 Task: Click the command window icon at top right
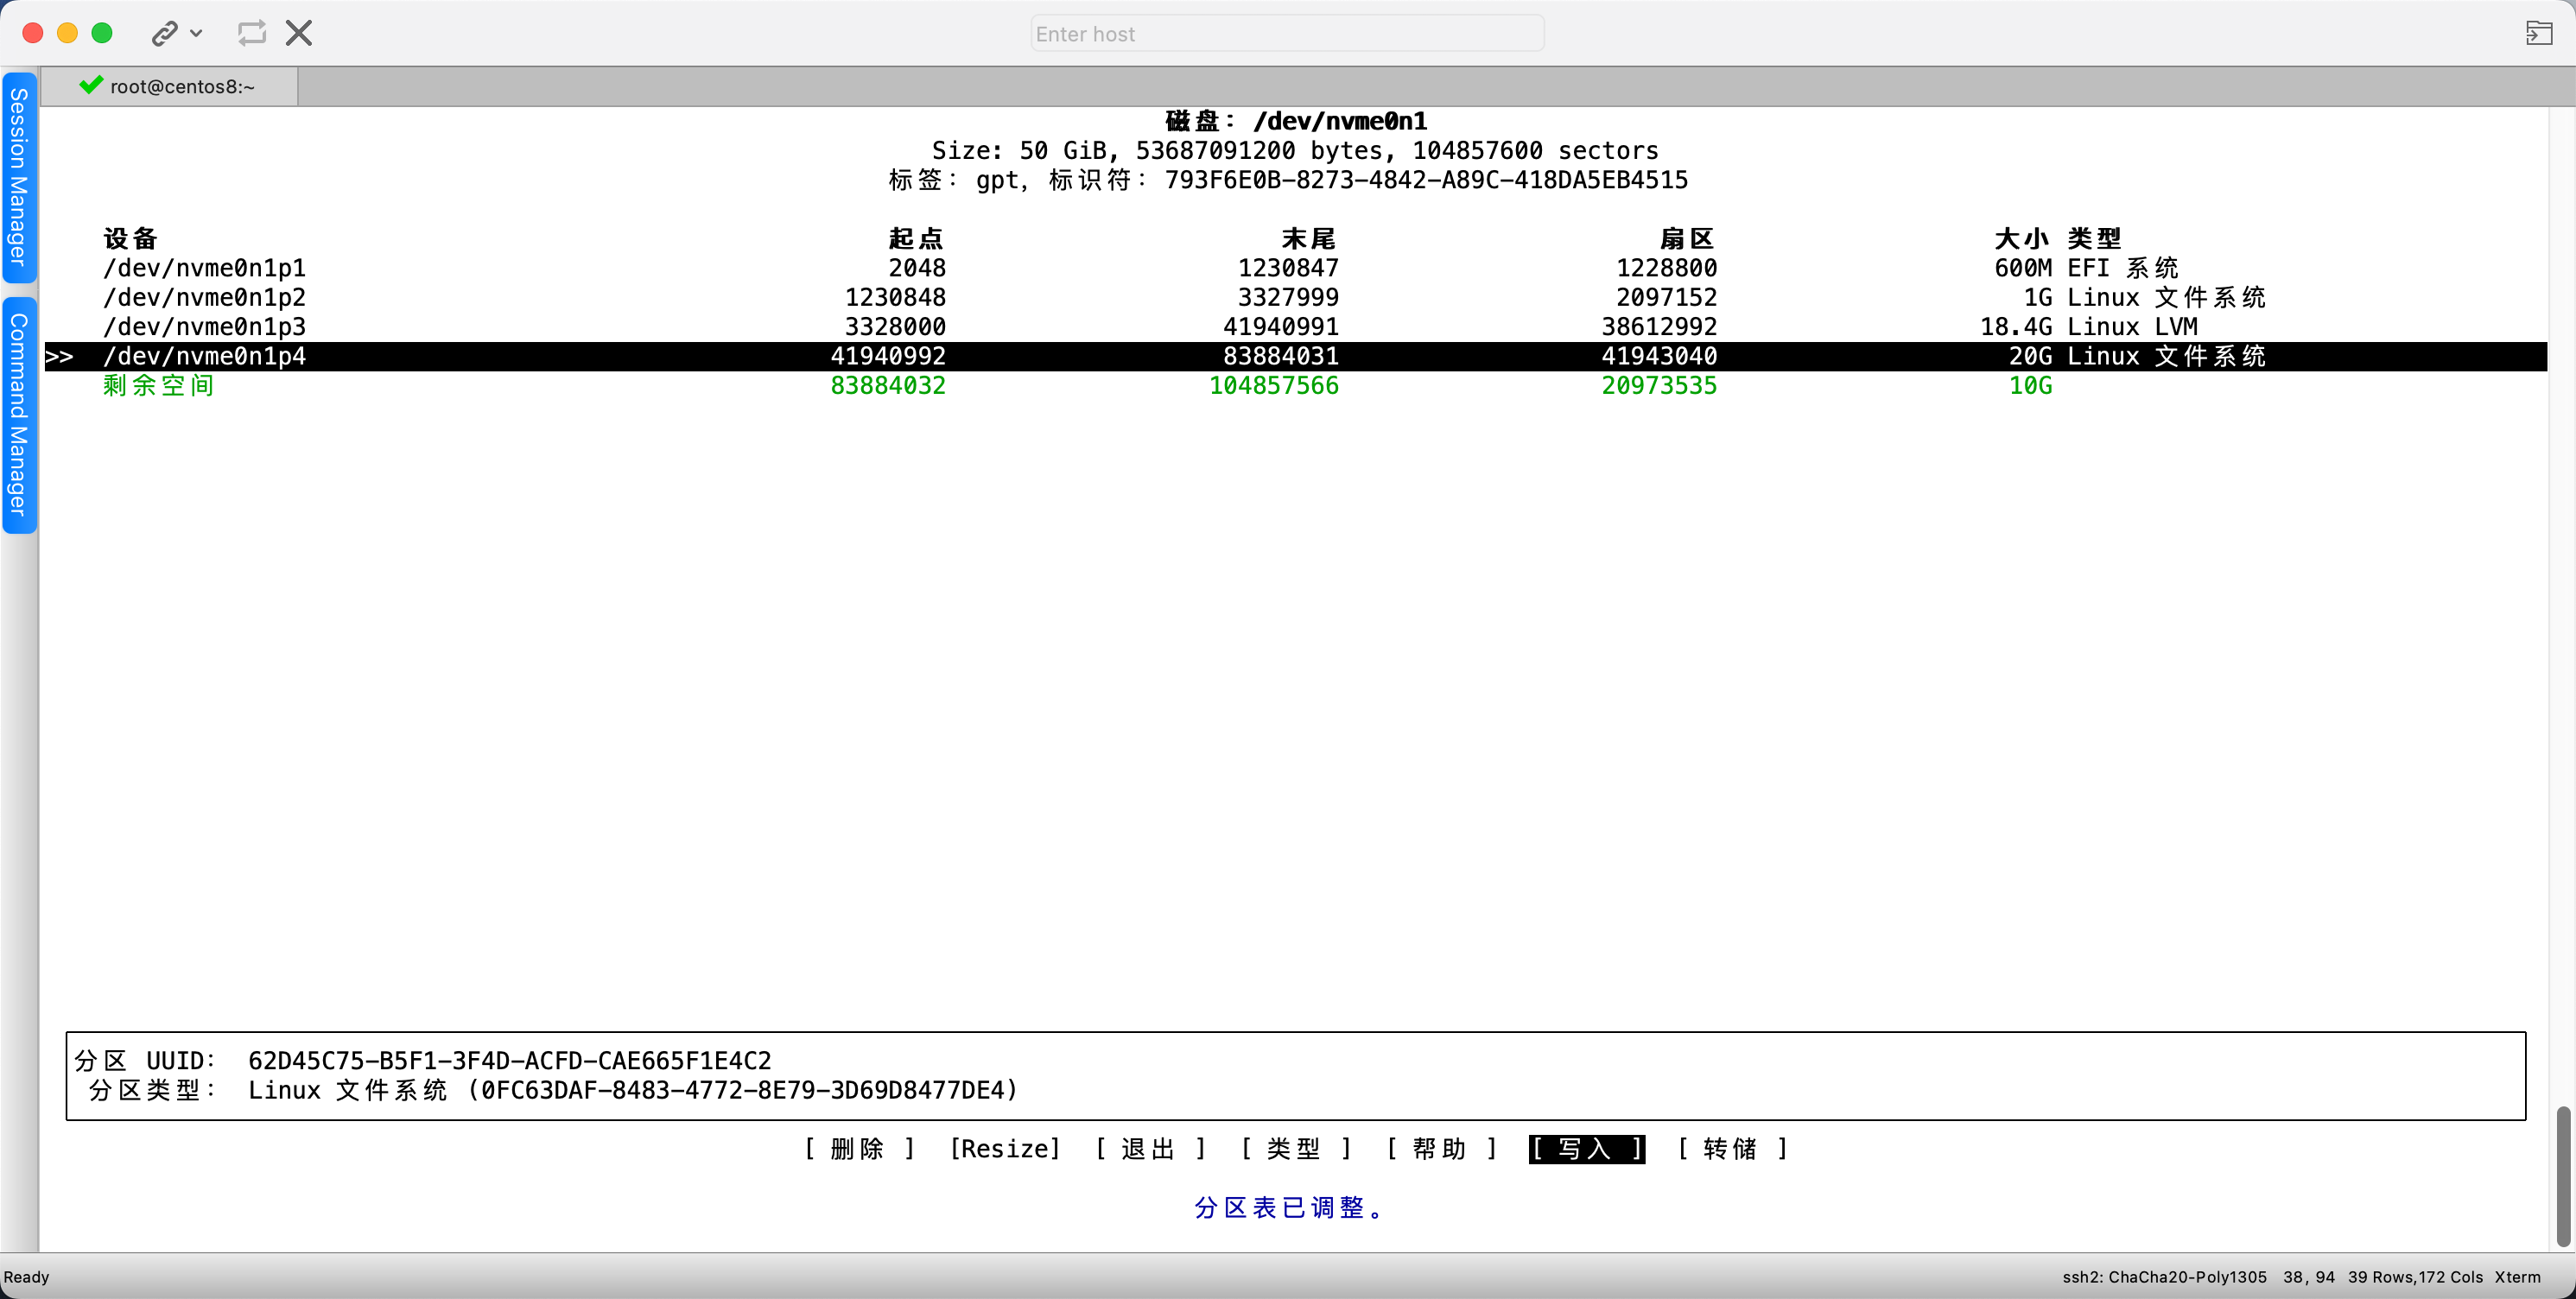coord(2538,34)
